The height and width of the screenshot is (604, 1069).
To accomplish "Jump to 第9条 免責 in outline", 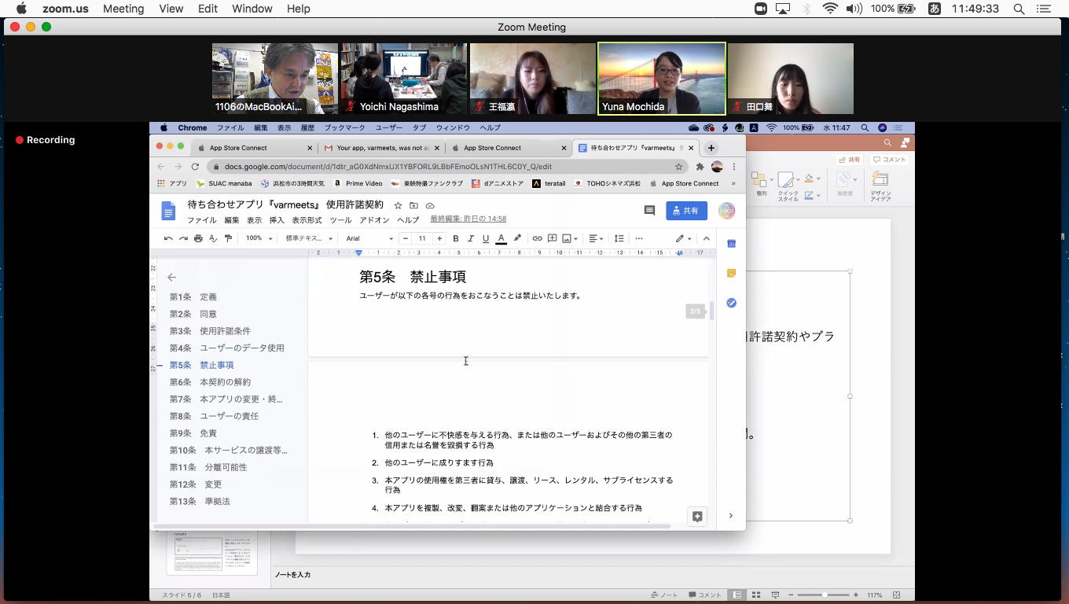I will click(x=193, y=433).
